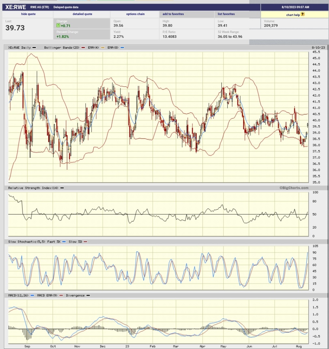Switch to the hide quote tab
Viewport: 329px width, 349px height.
tap(28, 14)
